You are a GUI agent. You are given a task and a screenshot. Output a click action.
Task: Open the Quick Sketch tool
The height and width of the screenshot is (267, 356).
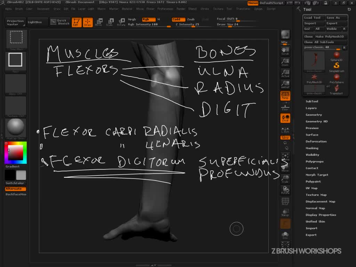click(60, 22)
